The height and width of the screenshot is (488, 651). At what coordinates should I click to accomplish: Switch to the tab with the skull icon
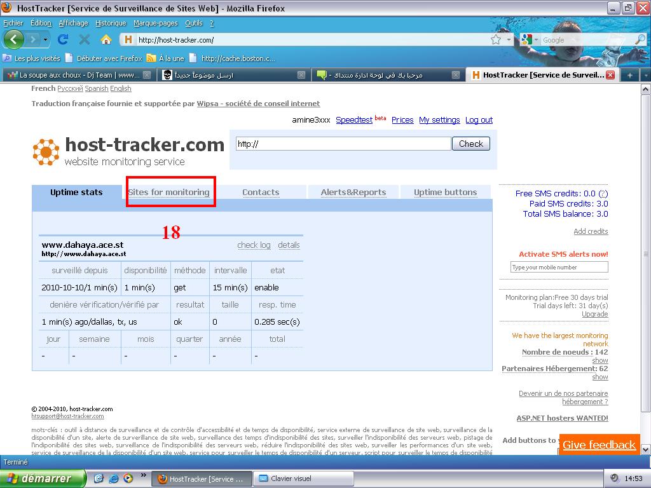[x=233, y=75]
